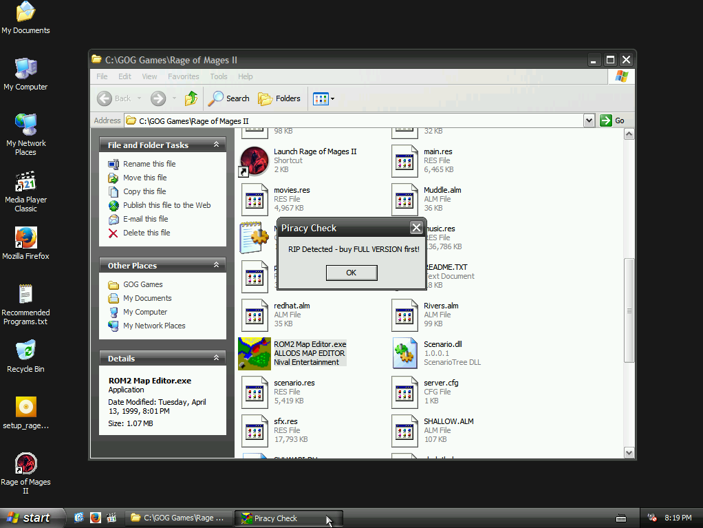Open Forward button history dropdown
Viewport: 703px width, 528px height.
pyautogui.click(x=175, y=98)
